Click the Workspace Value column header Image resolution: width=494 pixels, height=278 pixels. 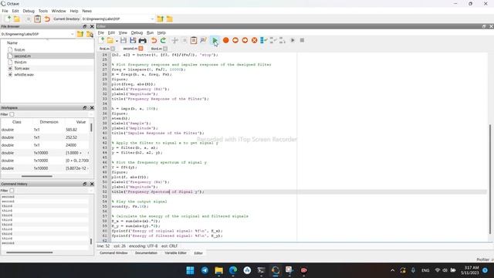point(81,122)
